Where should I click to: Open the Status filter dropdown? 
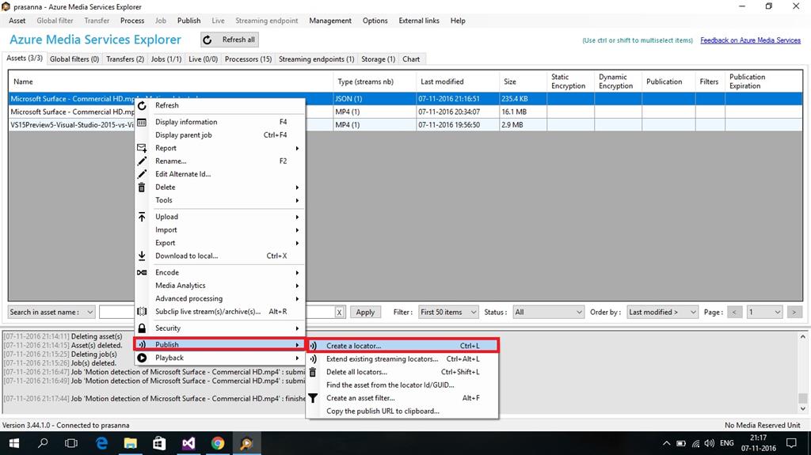click(548, 312)
